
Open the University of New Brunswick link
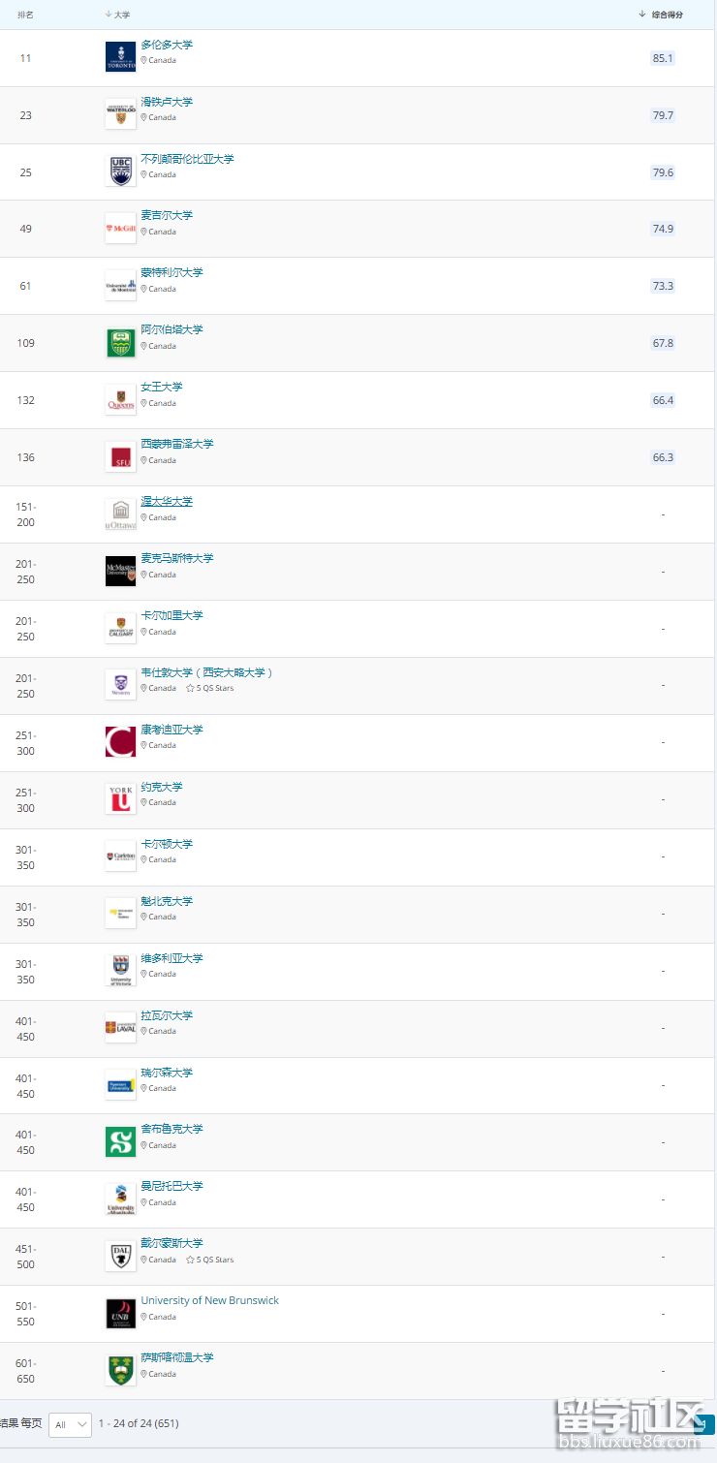(209, 1300)
